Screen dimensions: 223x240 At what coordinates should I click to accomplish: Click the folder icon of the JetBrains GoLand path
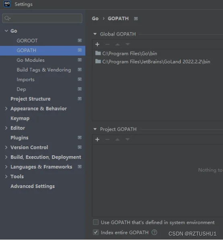(98, 61)
